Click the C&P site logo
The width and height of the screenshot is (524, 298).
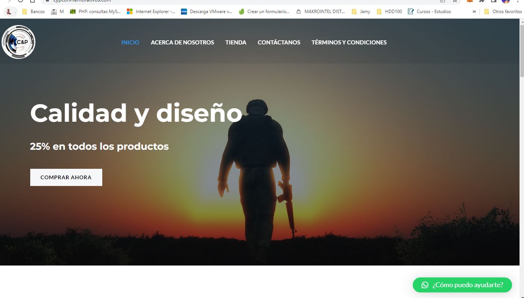pos(19,42)
